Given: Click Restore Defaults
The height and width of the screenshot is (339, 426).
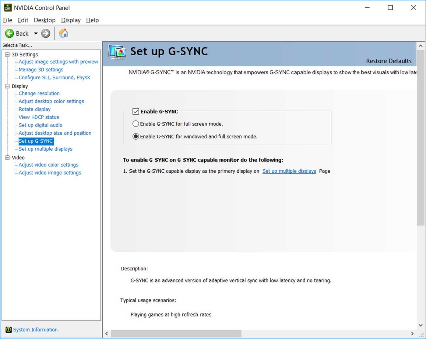Looking at the screenshot, I should pos(389,61).
